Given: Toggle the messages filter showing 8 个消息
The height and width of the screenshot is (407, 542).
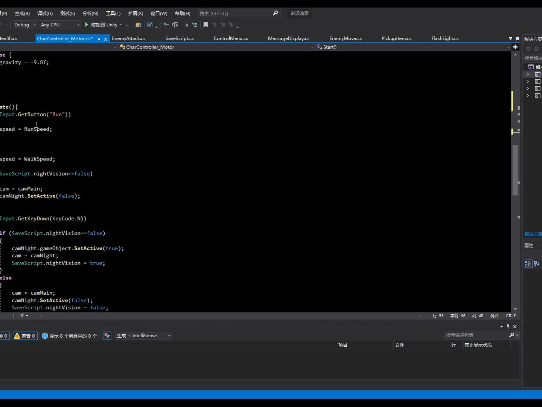Looking at the screenshot, I should pyautogui.click(x=69, y=336).
